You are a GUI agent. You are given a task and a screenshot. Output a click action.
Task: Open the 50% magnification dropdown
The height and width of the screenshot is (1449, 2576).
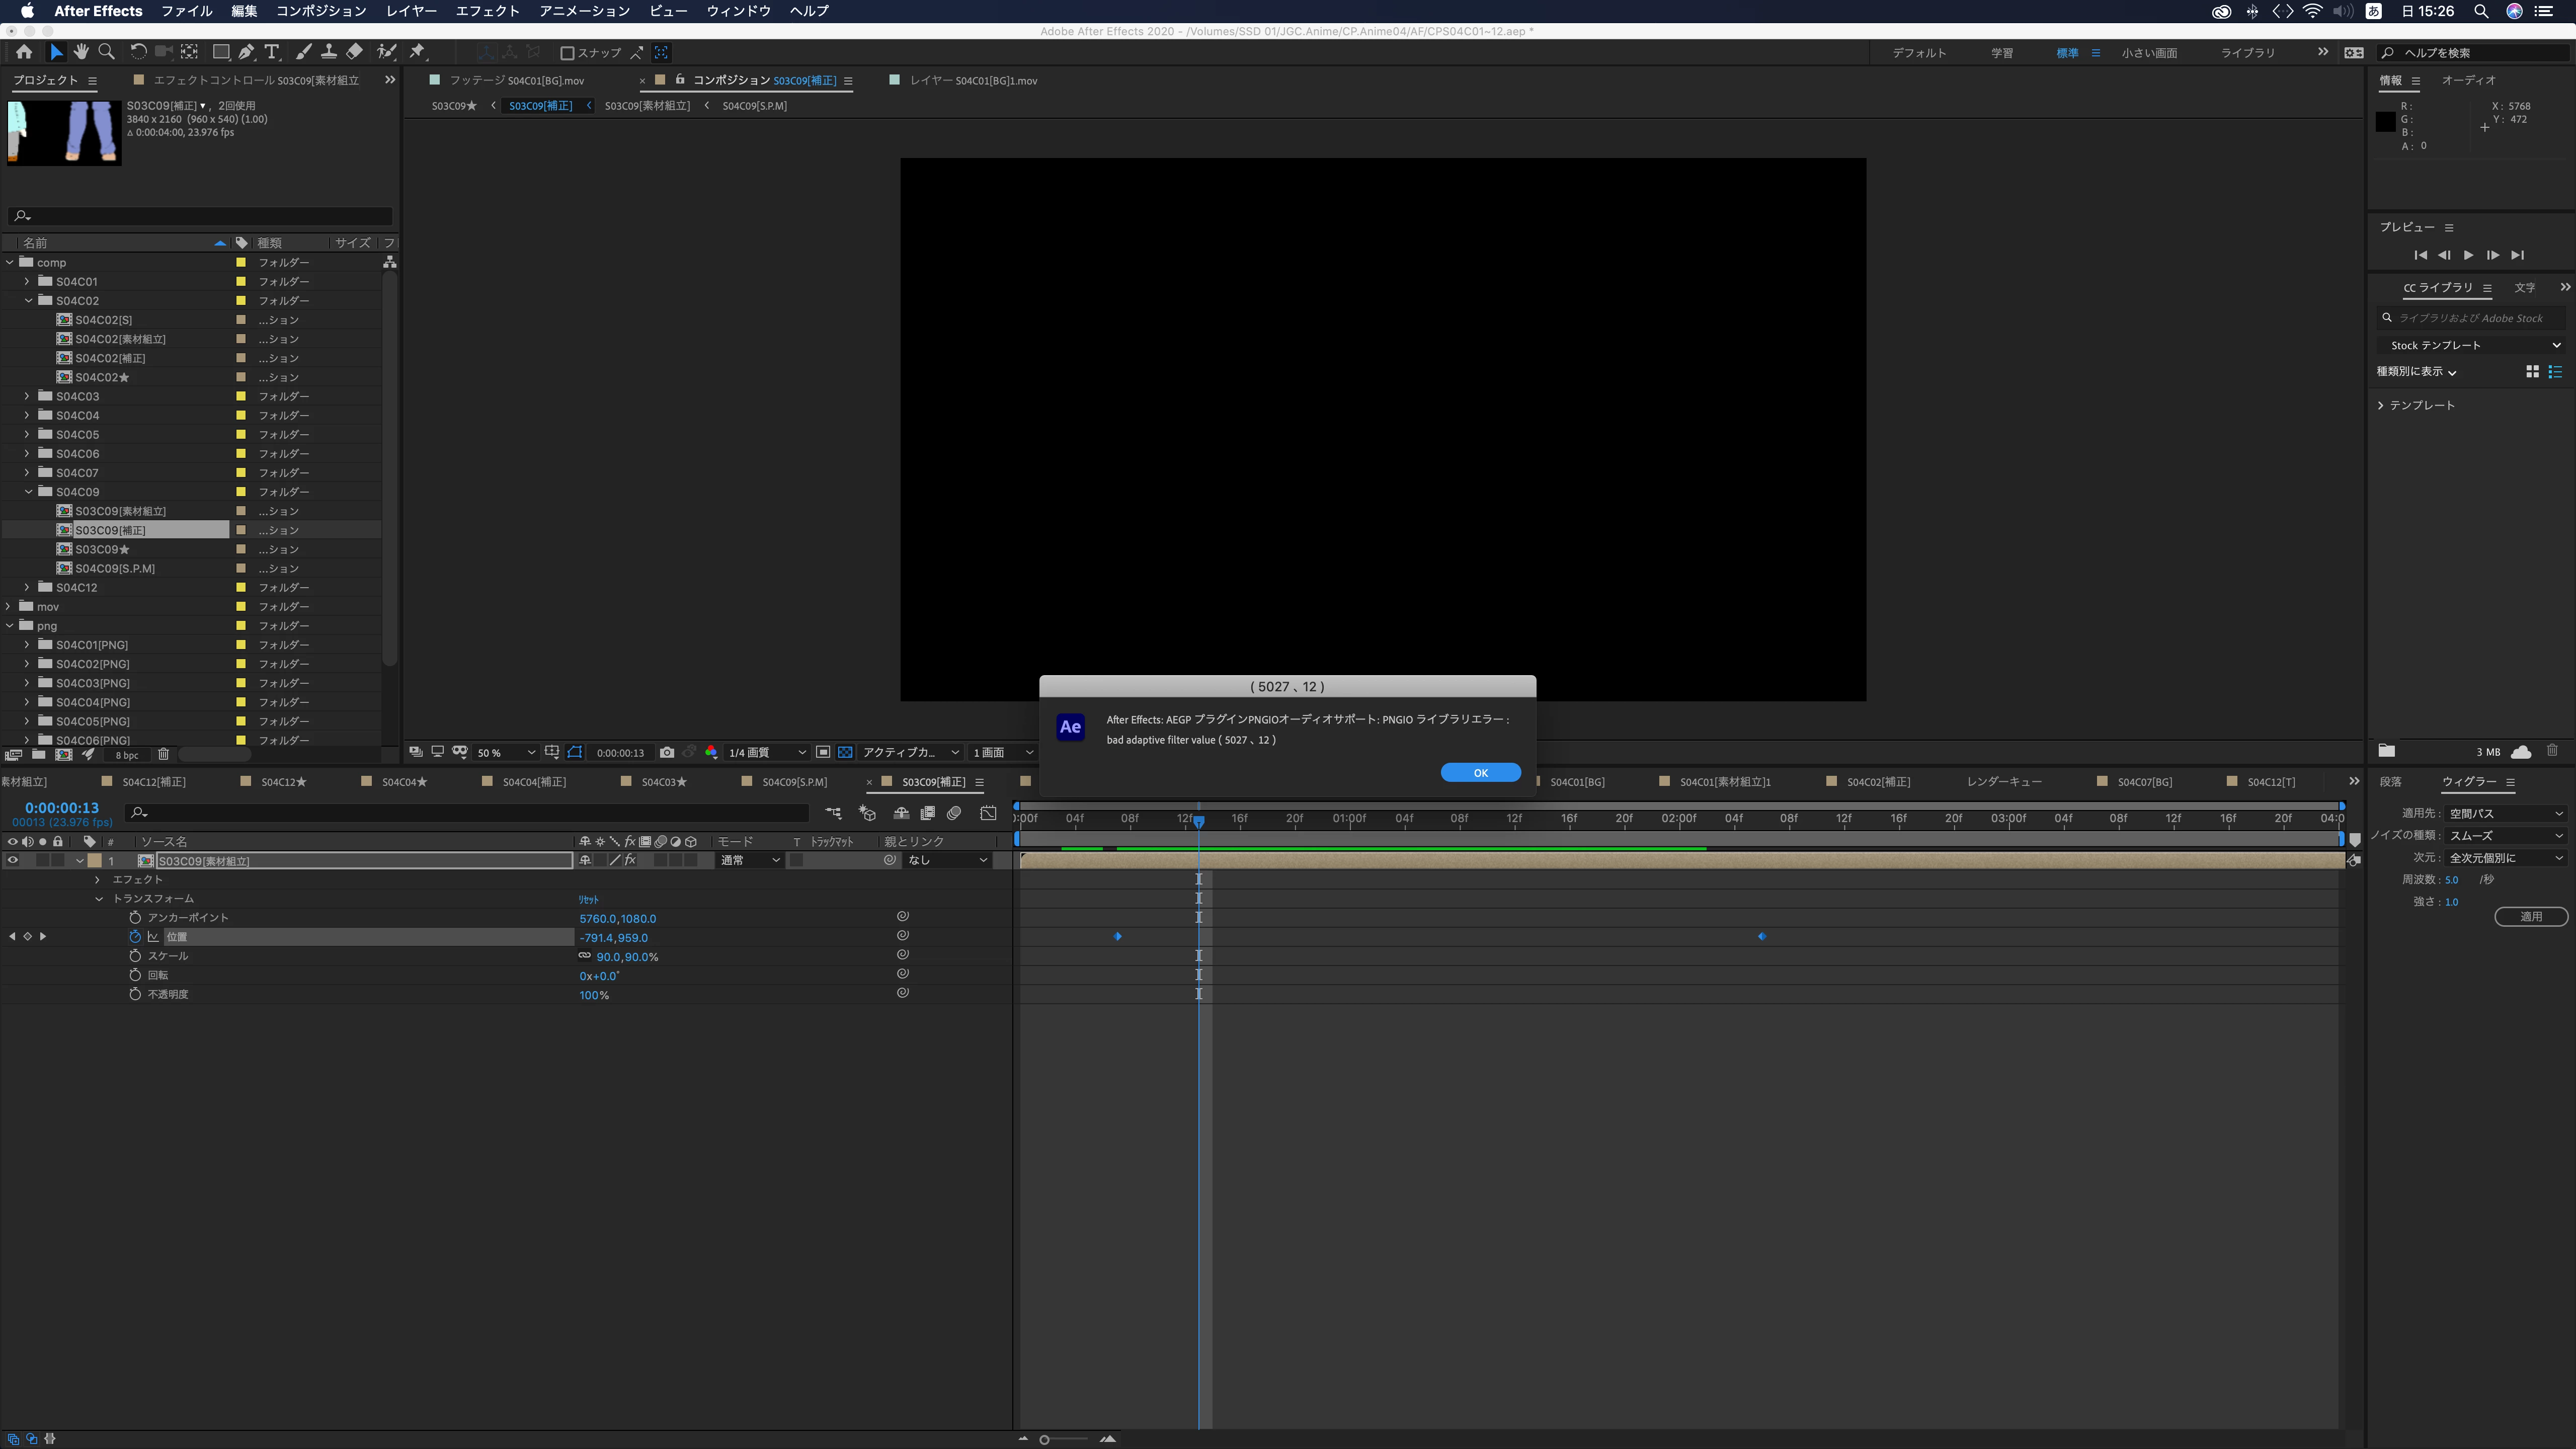coord(506,752)
